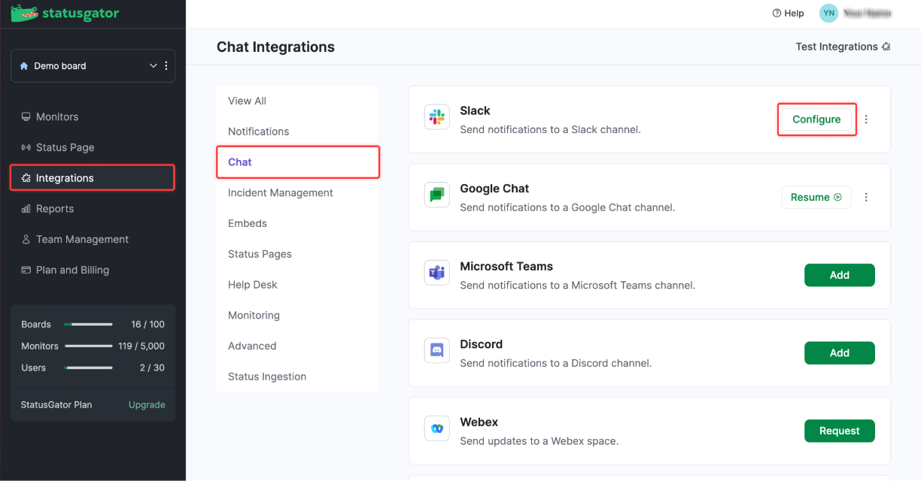
Task: Click the Webex logo icon
Action: pos(436,428)
